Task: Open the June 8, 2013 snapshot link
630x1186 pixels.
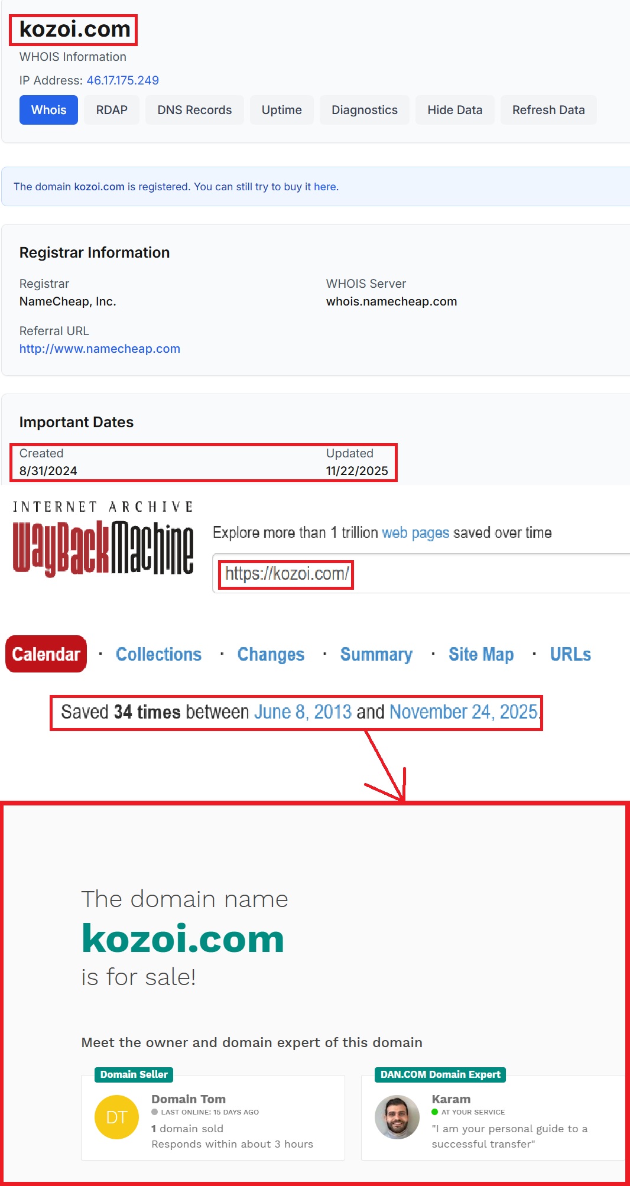Action: [x=303, y=711]
